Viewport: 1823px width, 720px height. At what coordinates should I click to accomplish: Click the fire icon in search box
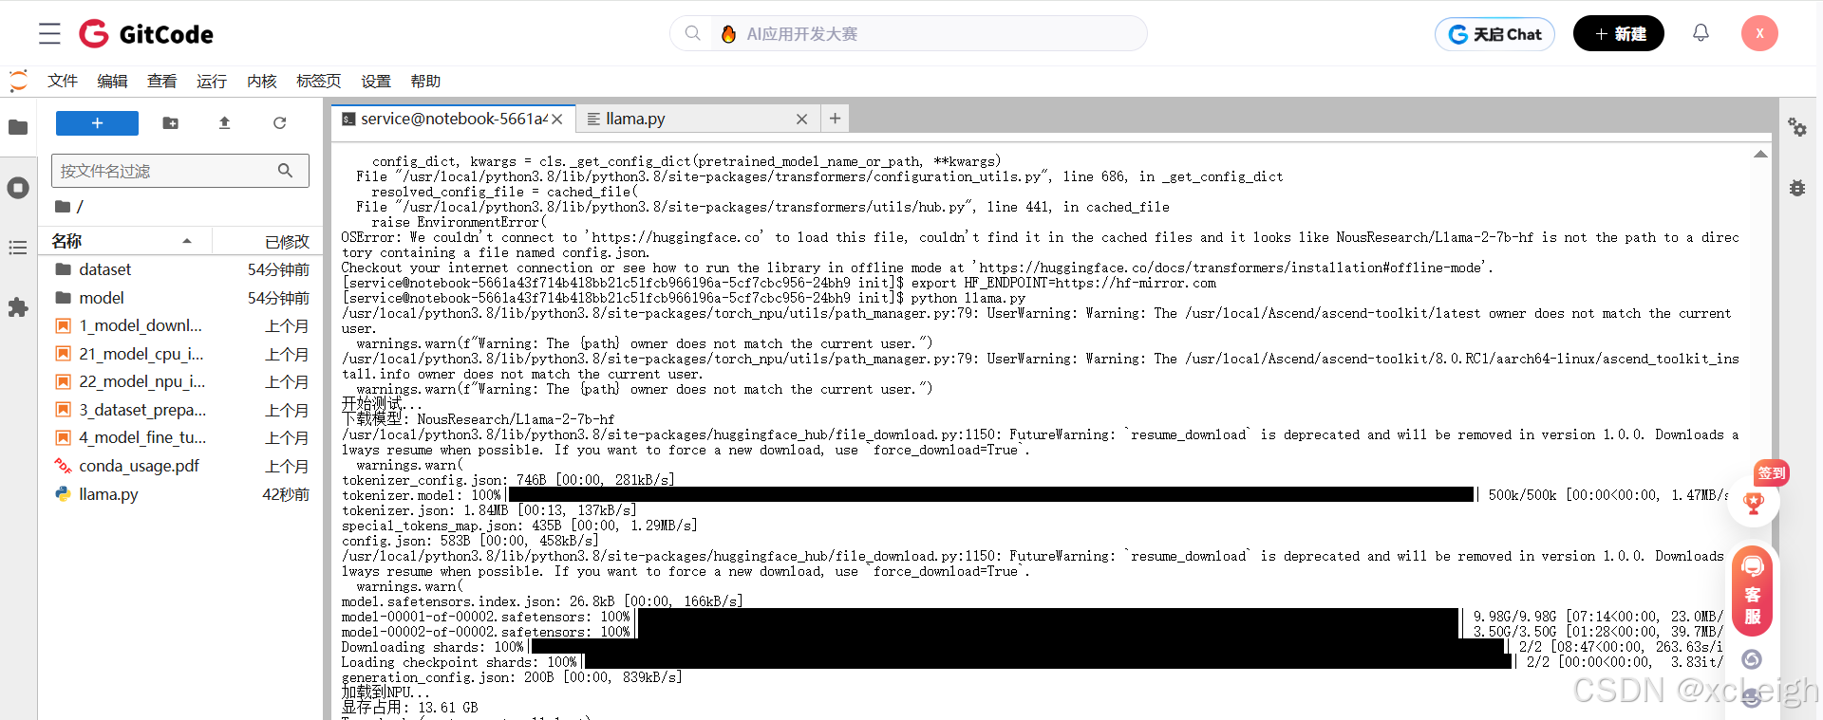[x=728, y=34]
